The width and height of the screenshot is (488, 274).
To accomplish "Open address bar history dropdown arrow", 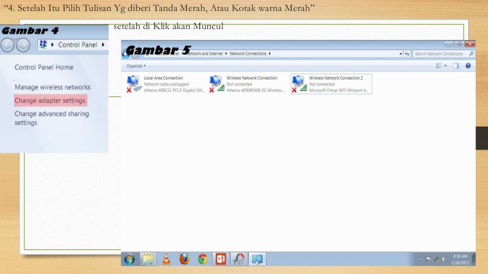I will [400, 54].
